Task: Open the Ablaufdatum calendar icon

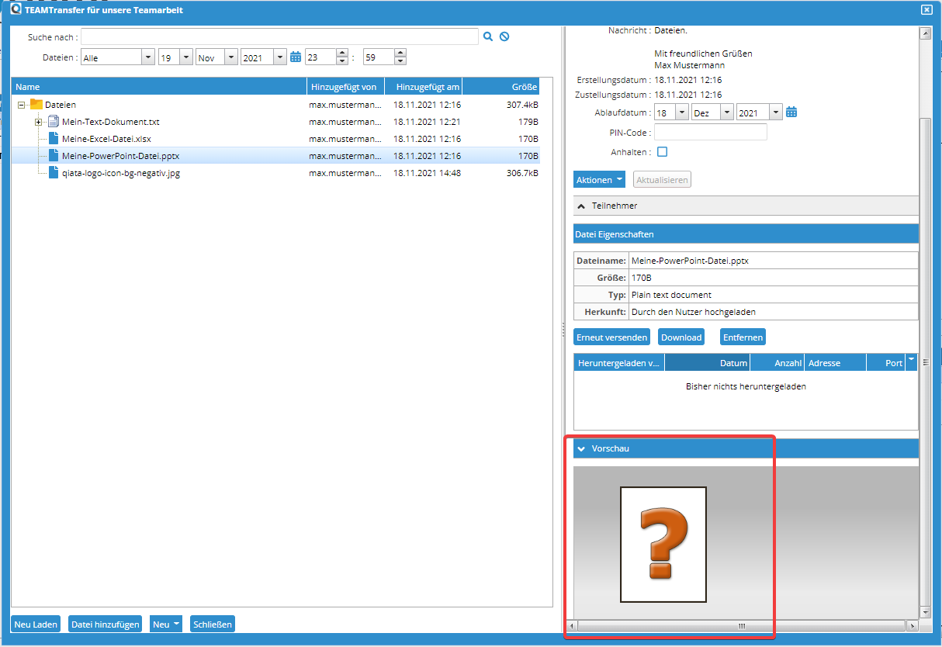Action: (x=791, y=111)
